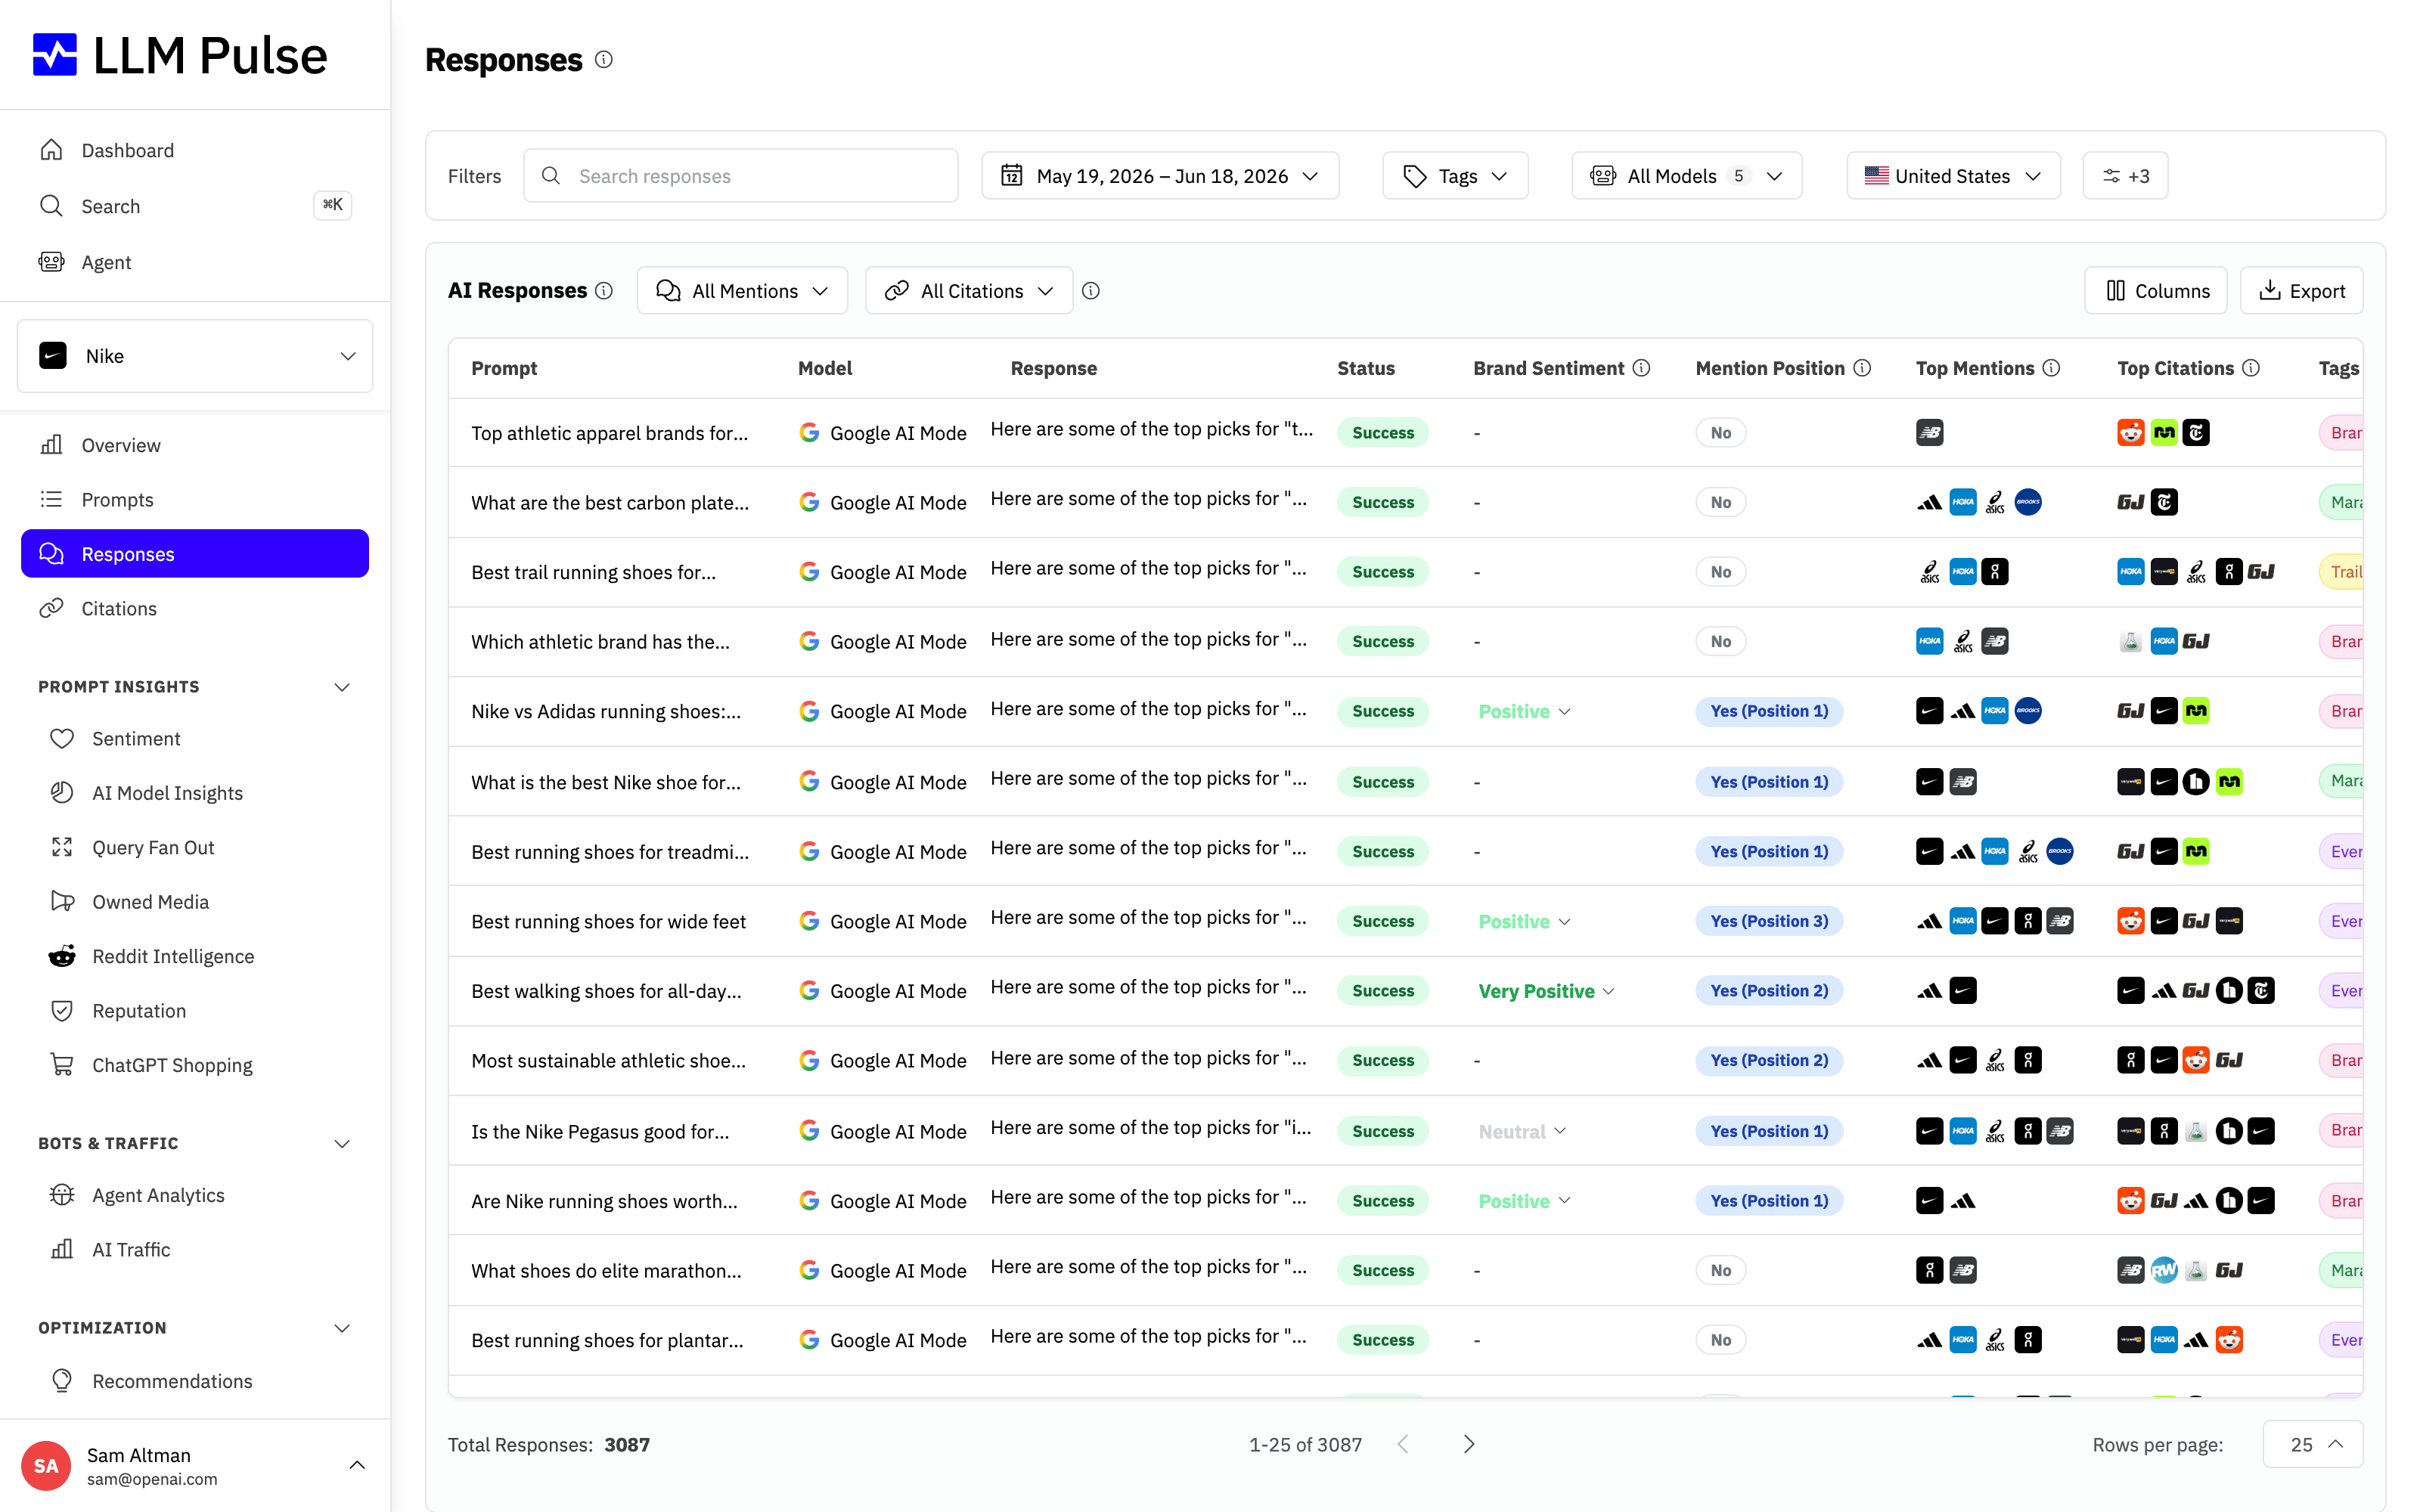Viewport: 2420px width, 1512px height.
Task: Click the Reddit Intelligence icon
Action: tap(62, 956)
